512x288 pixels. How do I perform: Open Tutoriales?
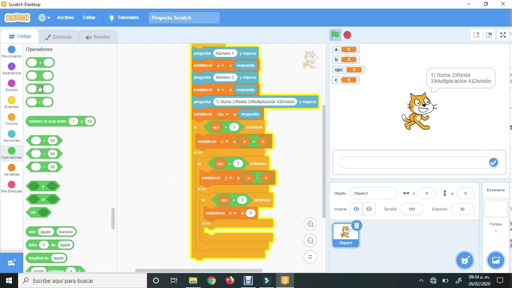124,18
